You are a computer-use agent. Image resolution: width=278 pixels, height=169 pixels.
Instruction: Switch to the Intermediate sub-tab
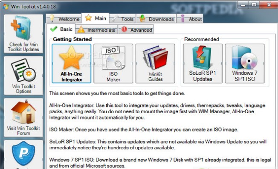pos(97,29)
